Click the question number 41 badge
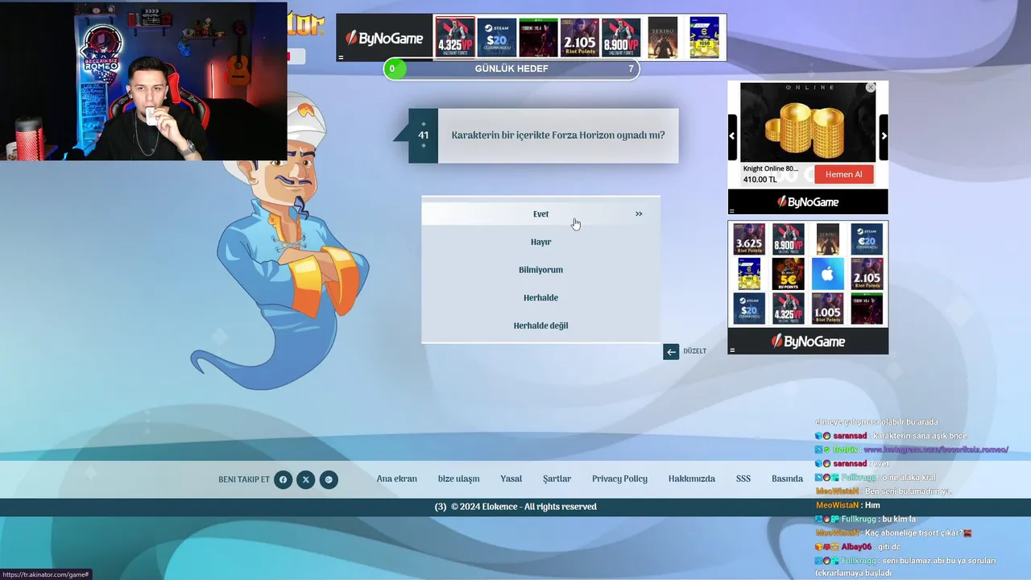The height and width of the screenshot is (580, 1031). pos(424,135)
